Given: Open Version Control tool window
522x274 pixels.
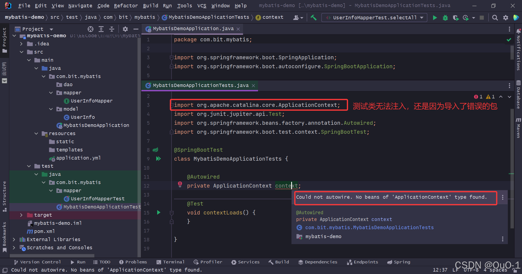Looking at the screenshot, I should [37, 262].
